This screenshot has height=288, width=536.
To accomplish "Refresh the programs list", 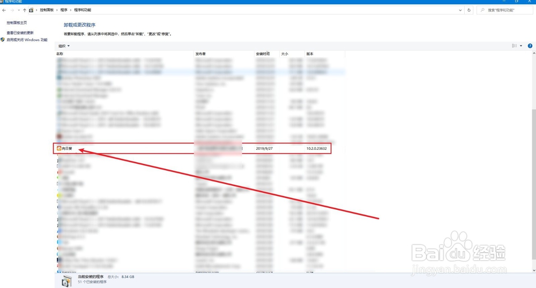I will coord(469,10).
